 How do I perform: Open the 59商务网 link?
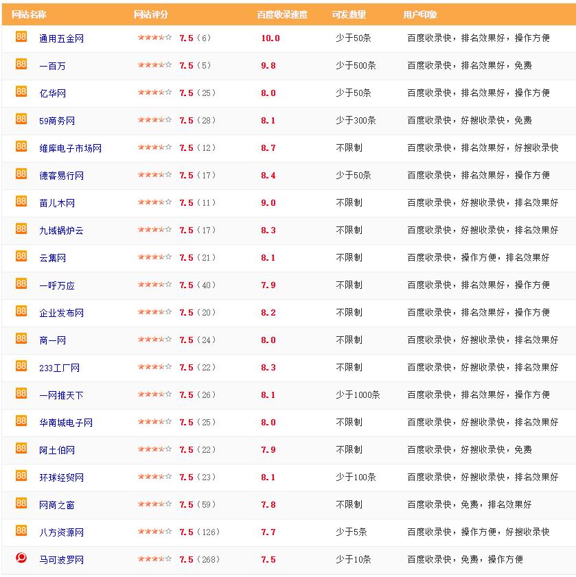[x=57, y=121]
